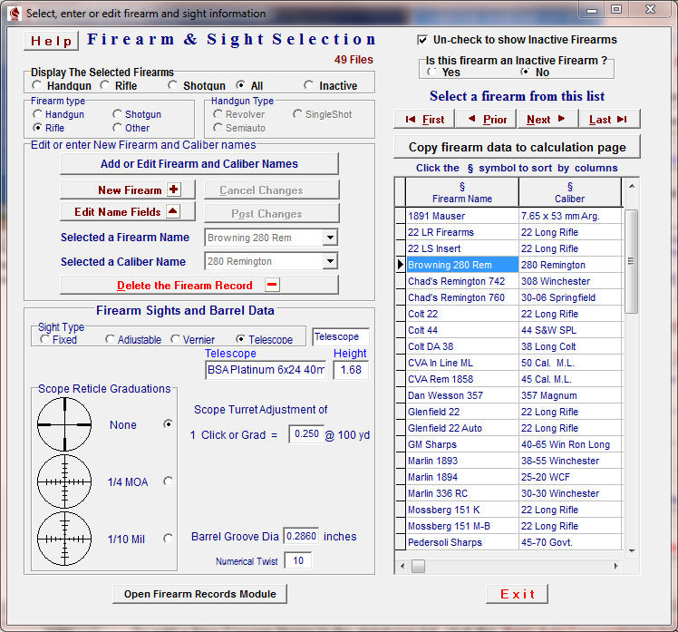Select the 22 LR Firearms row
The image size is (678, 632).
coord(515,232)
